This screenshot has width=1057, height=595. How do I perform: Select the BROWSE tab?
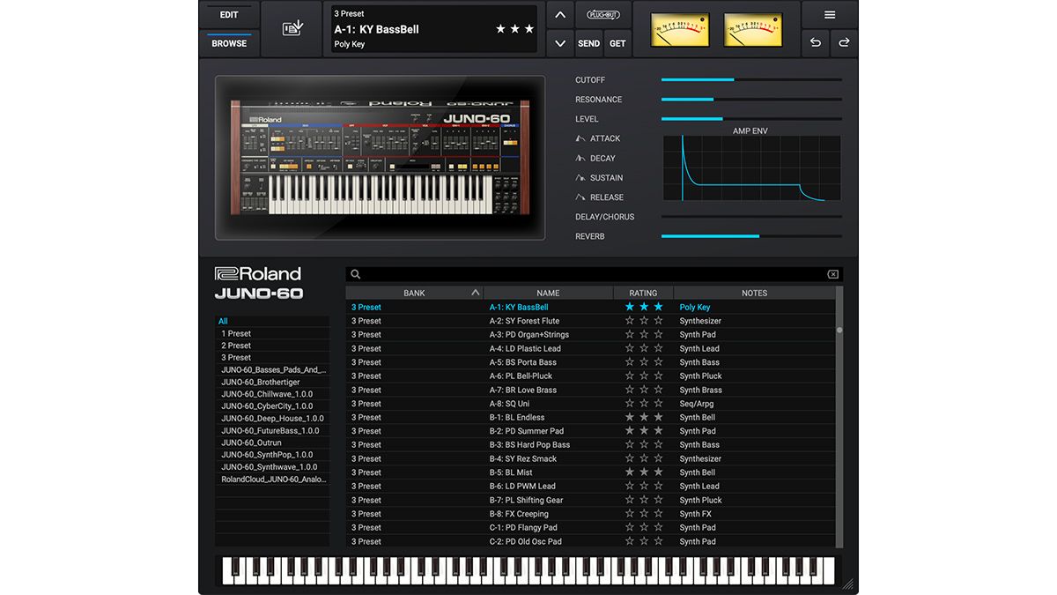228,42
